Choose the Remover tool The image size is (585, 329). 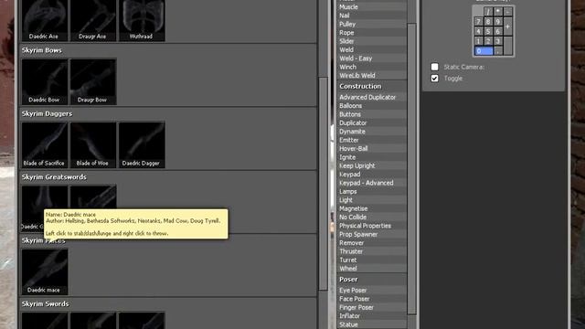pos(372,243)
